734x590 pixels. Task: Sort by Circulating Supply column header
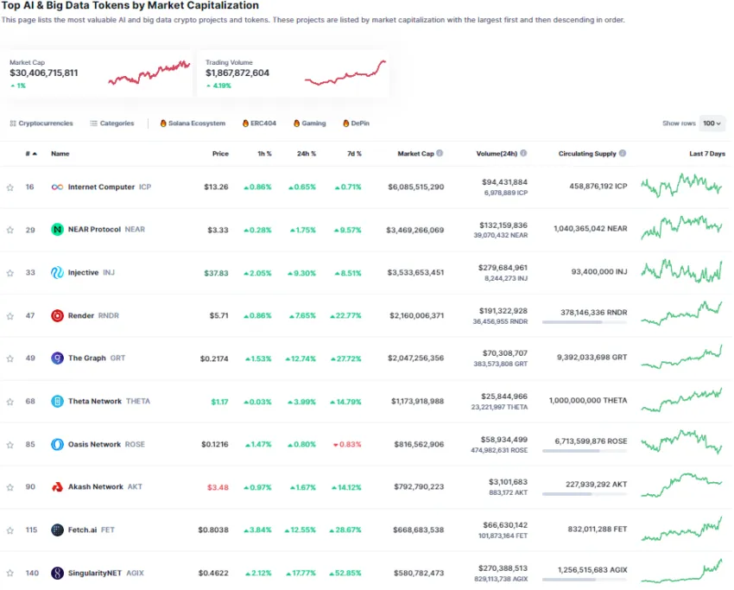pos(587,154)
